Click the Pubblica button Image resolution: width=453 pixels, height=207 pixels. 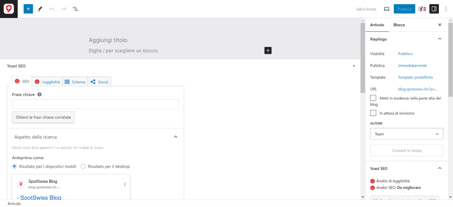404,9
